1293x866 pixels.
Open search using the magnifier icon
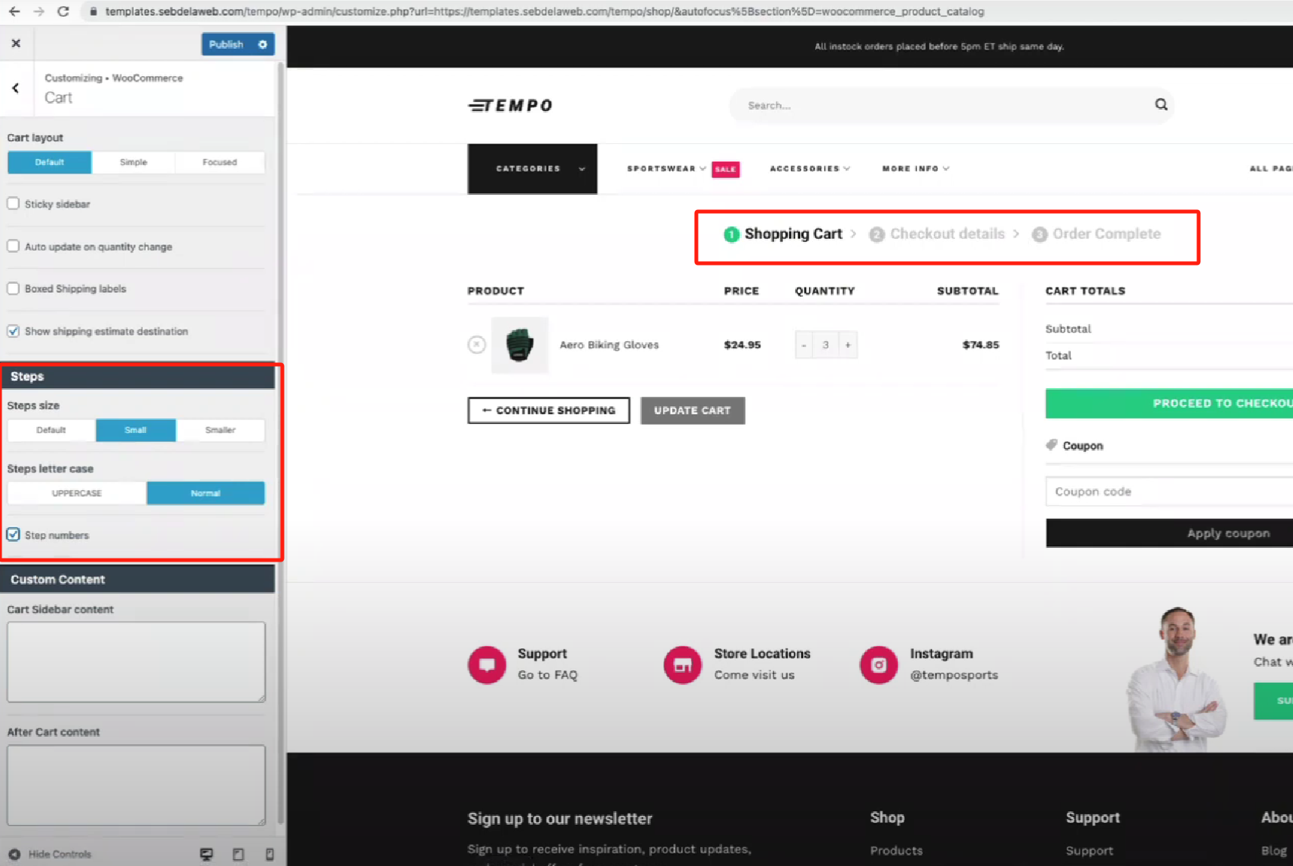1161,104
